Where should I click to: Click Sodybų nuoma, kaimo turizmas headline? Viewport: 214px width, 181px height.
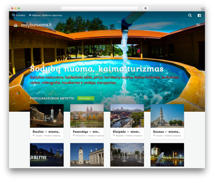coord(97,69)
